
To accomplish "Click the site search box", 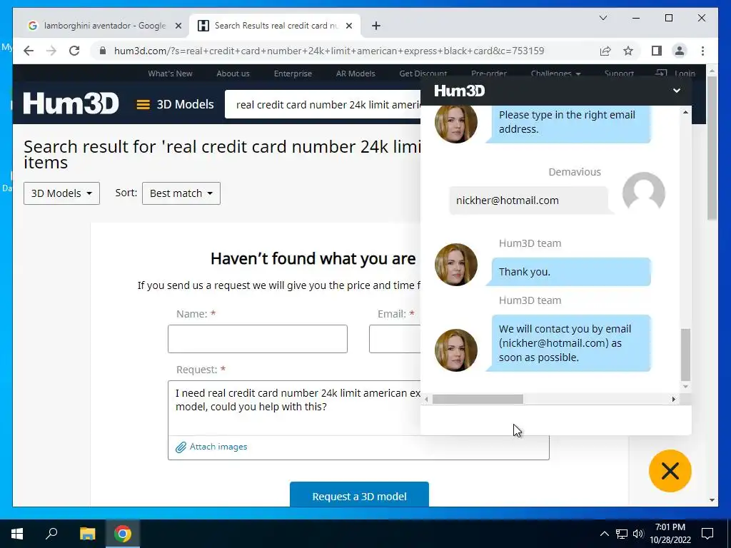I will (x=323, y=104).
